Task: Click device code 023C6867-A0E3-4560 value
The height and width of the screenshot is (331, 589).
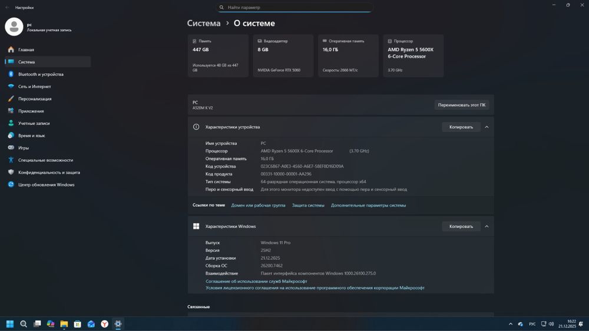Action: [302, 166]
